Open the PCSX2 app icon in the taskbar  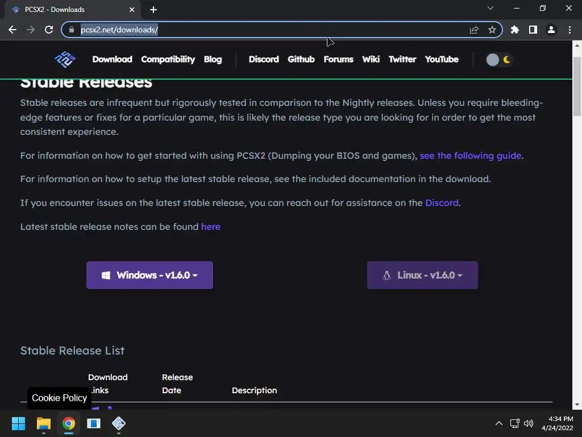tap(119, 423)
